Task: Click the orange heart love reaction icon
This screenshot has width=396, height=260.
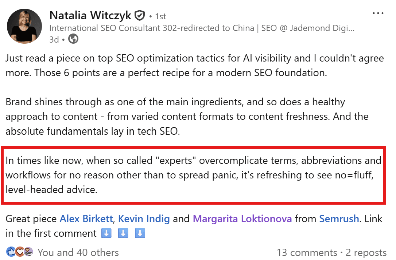Action: coord(19,252)
